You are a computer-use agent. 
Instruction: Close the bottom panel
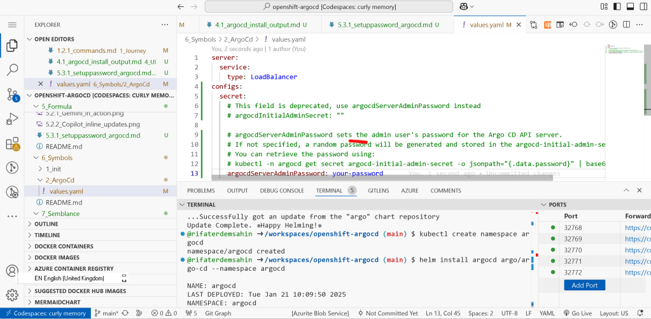[640, 191]
